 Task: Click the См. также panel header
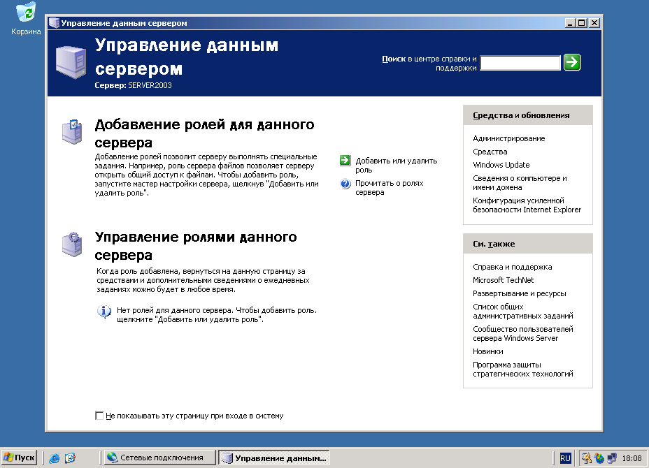click(x=528, y=244)
